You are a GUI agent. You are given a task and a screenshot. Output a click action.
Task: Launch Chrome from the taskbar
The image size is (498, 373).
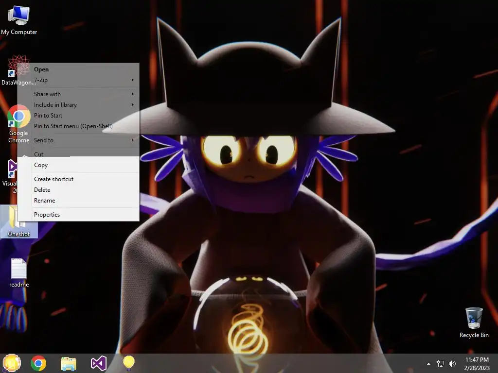coord(38,363)
